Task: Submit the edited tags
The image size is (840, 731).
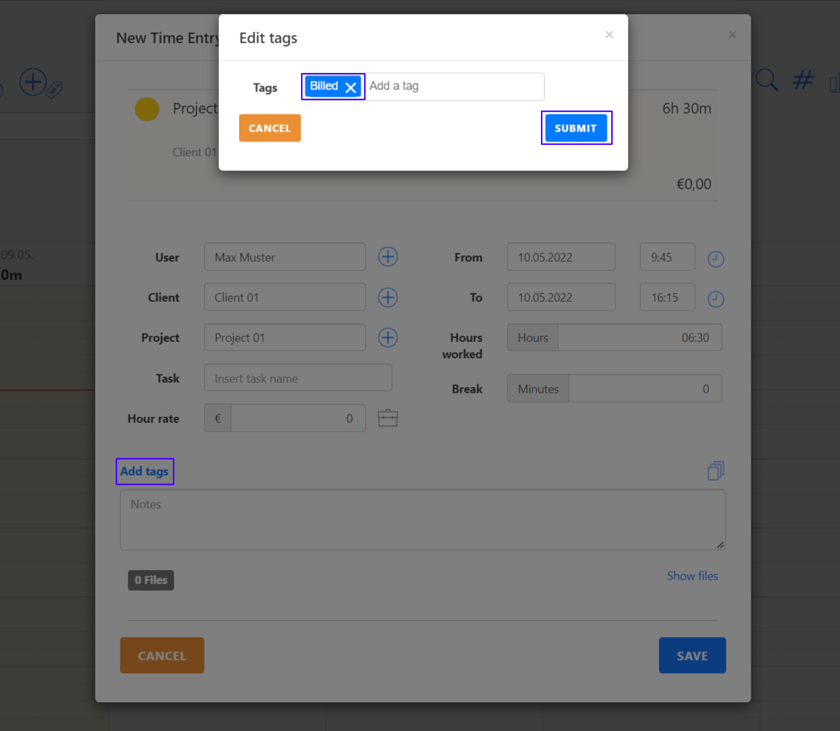Action: tap(576, 128)
